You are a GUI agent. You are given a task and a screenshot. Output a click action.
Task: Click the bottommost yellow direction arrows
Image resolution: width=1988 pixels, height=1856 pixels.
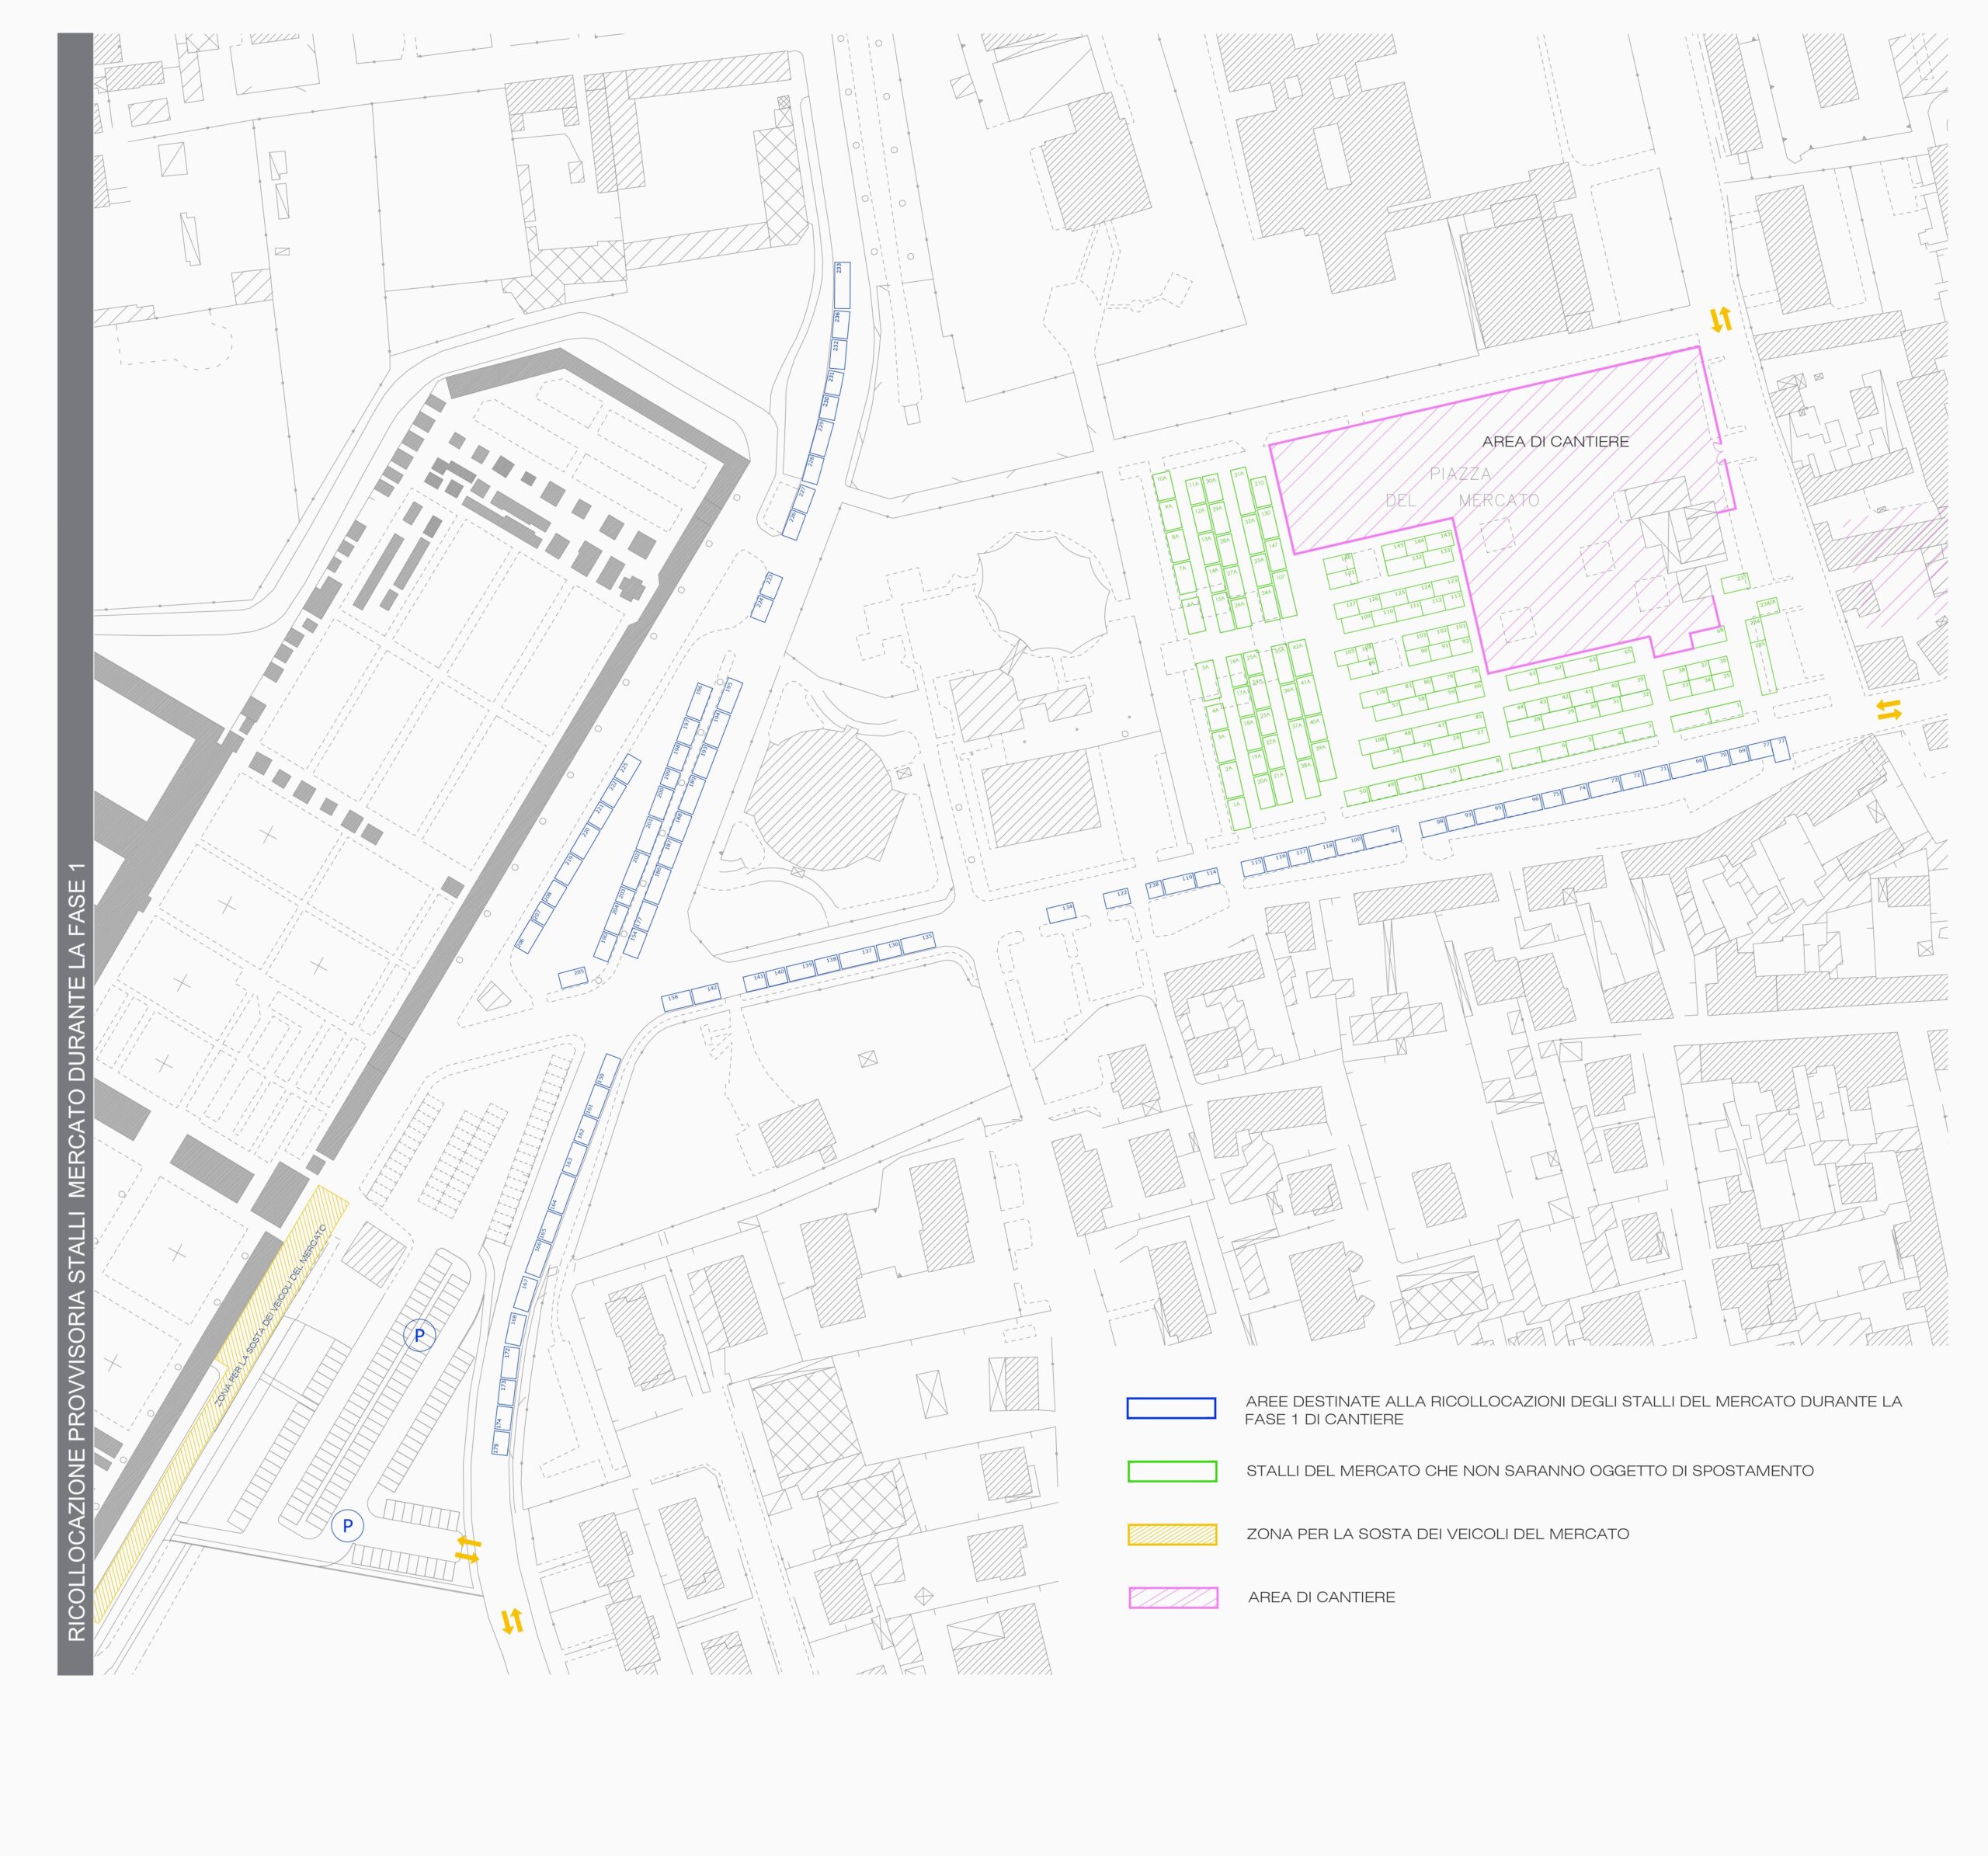coord(512,1621)
